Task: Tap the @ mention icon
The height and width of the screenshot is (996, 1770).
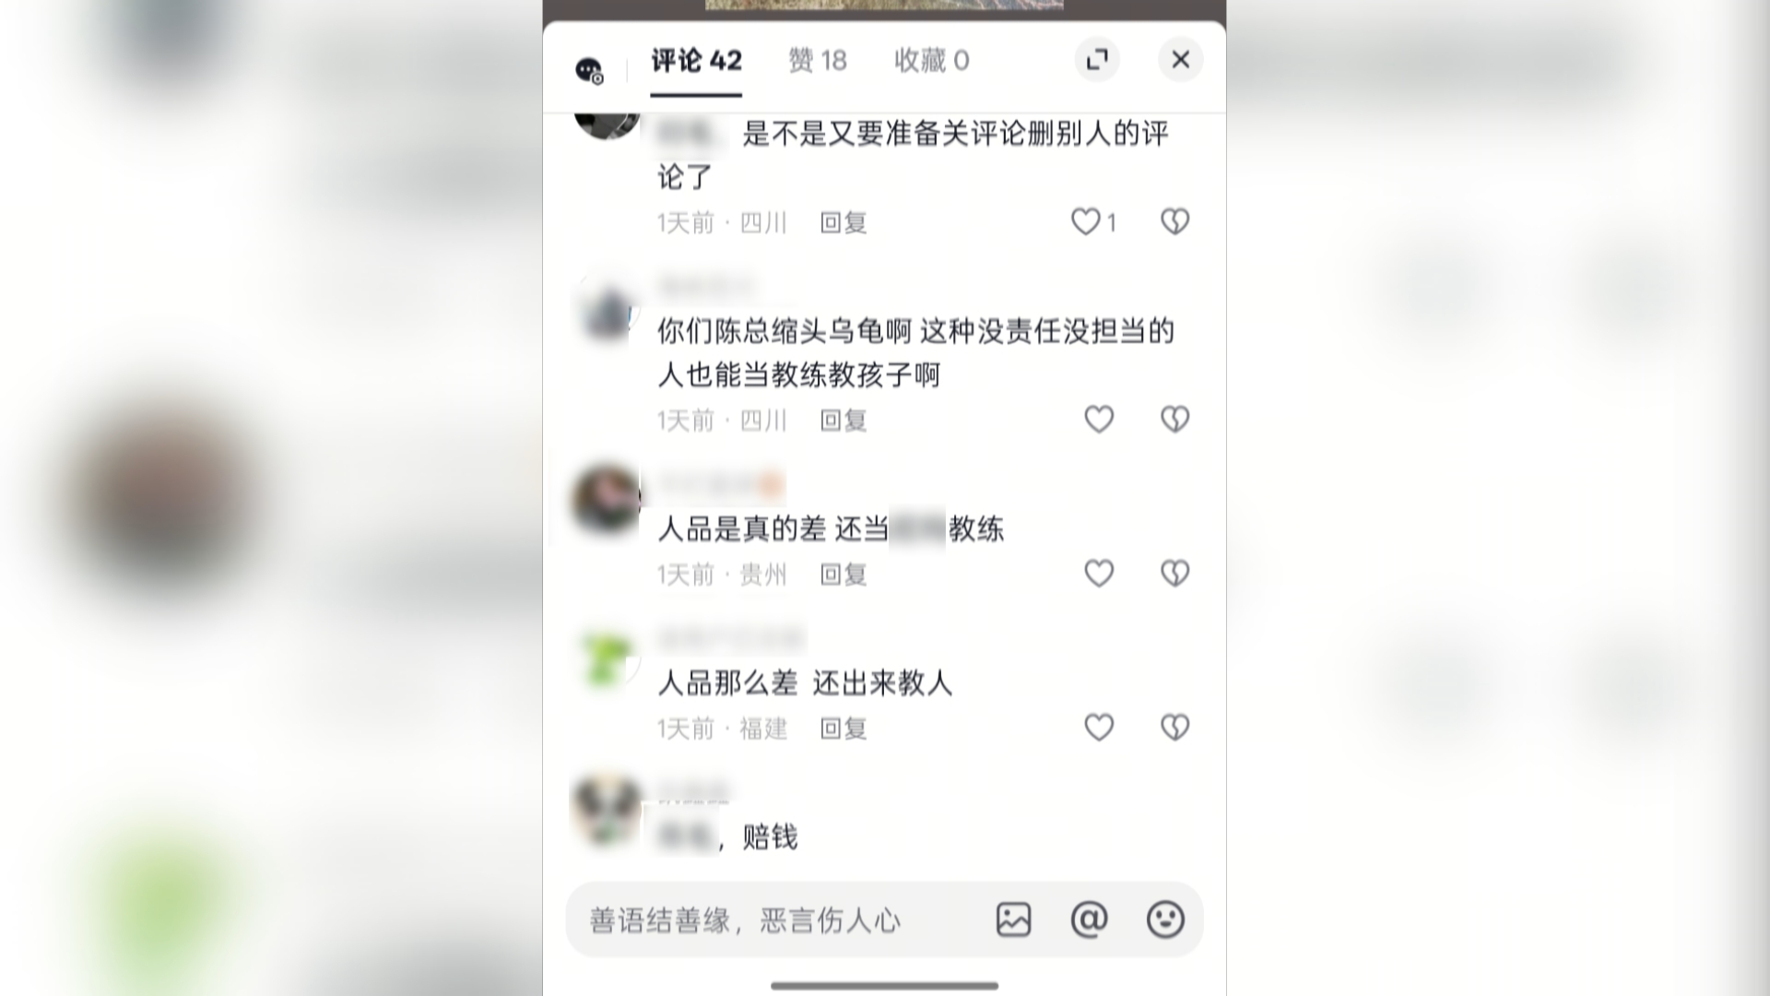Action: pos(1089,919)
